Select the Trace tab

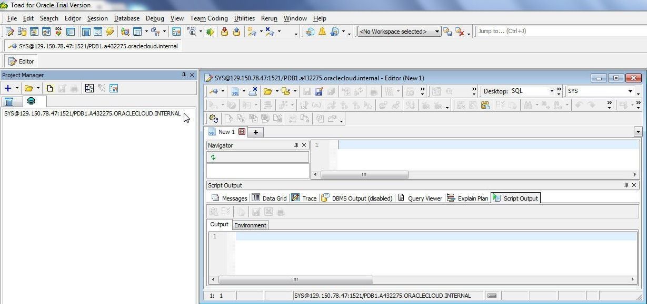[304, 198]
